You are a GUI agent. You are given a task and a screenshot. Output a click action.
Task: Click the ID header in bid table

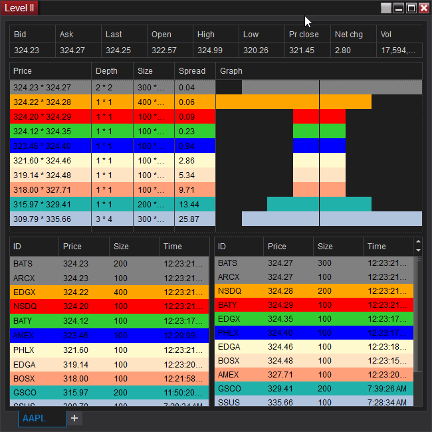[34, 247]
